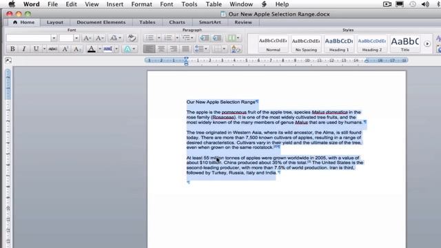441x248 pixels.
Task: Click the tab stop selector at ruler corner
Action: coord(8,61)
